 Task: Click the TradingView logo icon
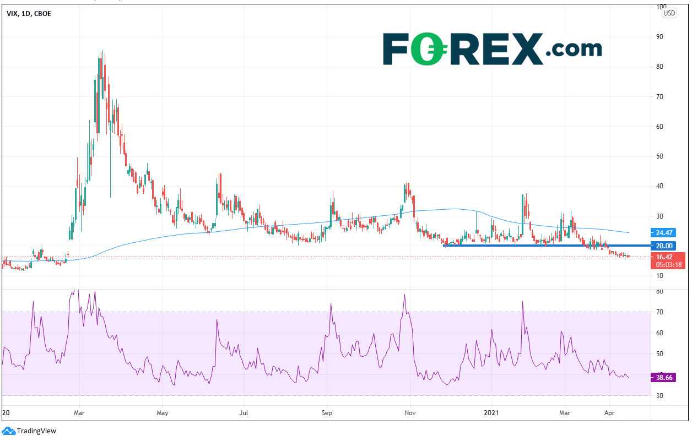8,431
